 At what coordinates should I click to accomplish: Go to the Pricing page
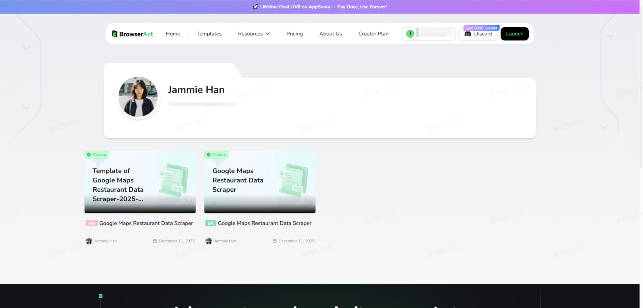point(294,34)
